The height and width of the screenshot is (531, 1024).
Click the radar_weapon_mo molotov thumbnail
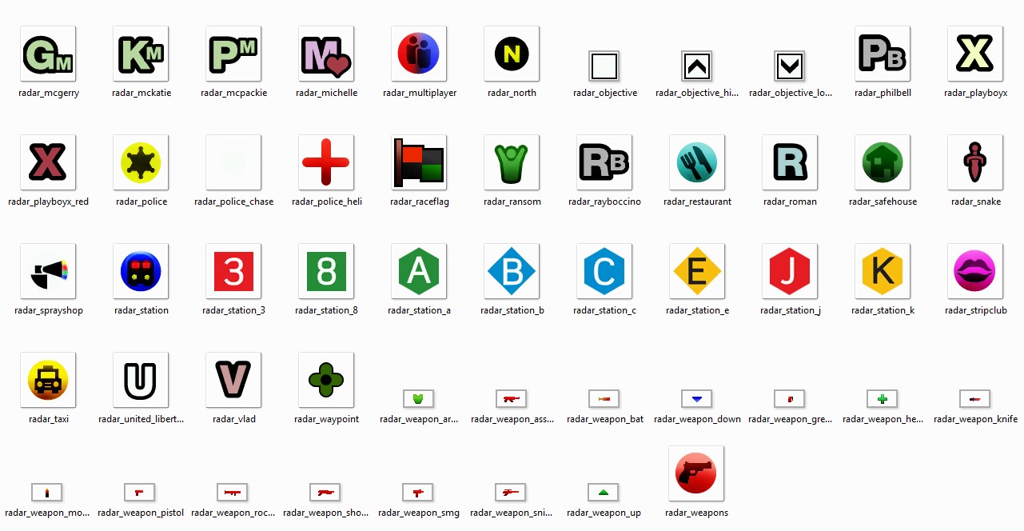47,492
